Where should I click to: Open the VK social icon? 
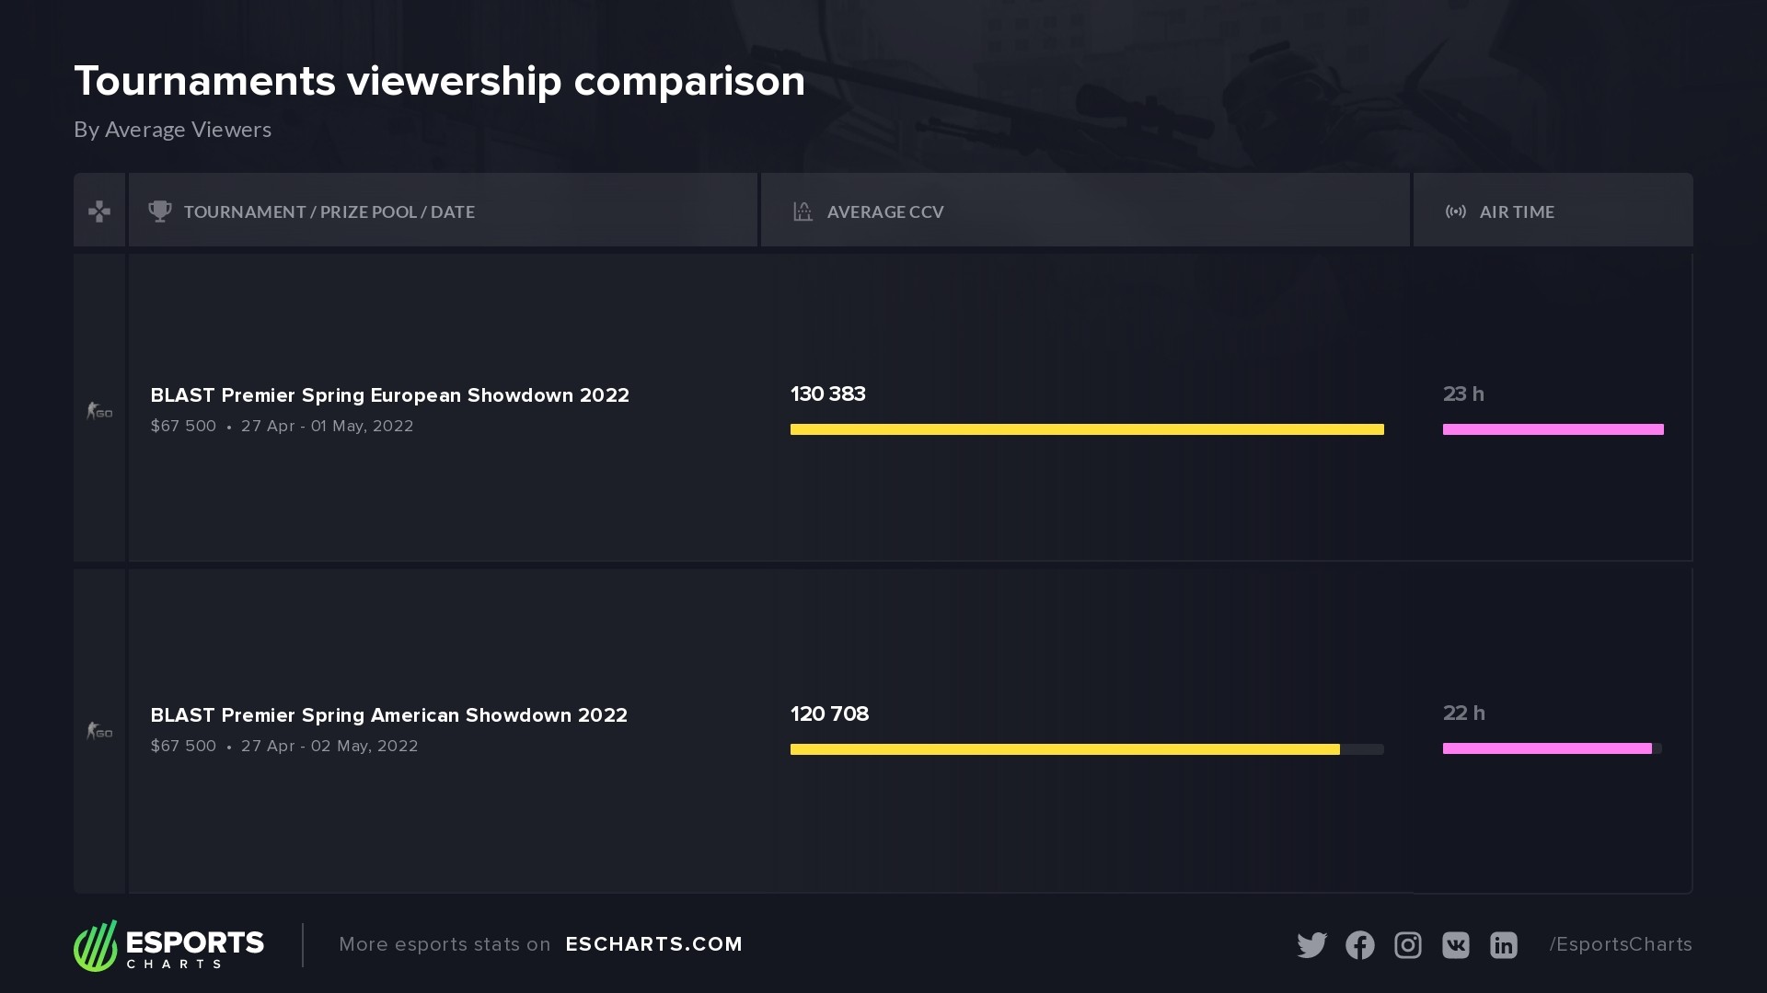pyautogui.click(x=1456, y=945)
